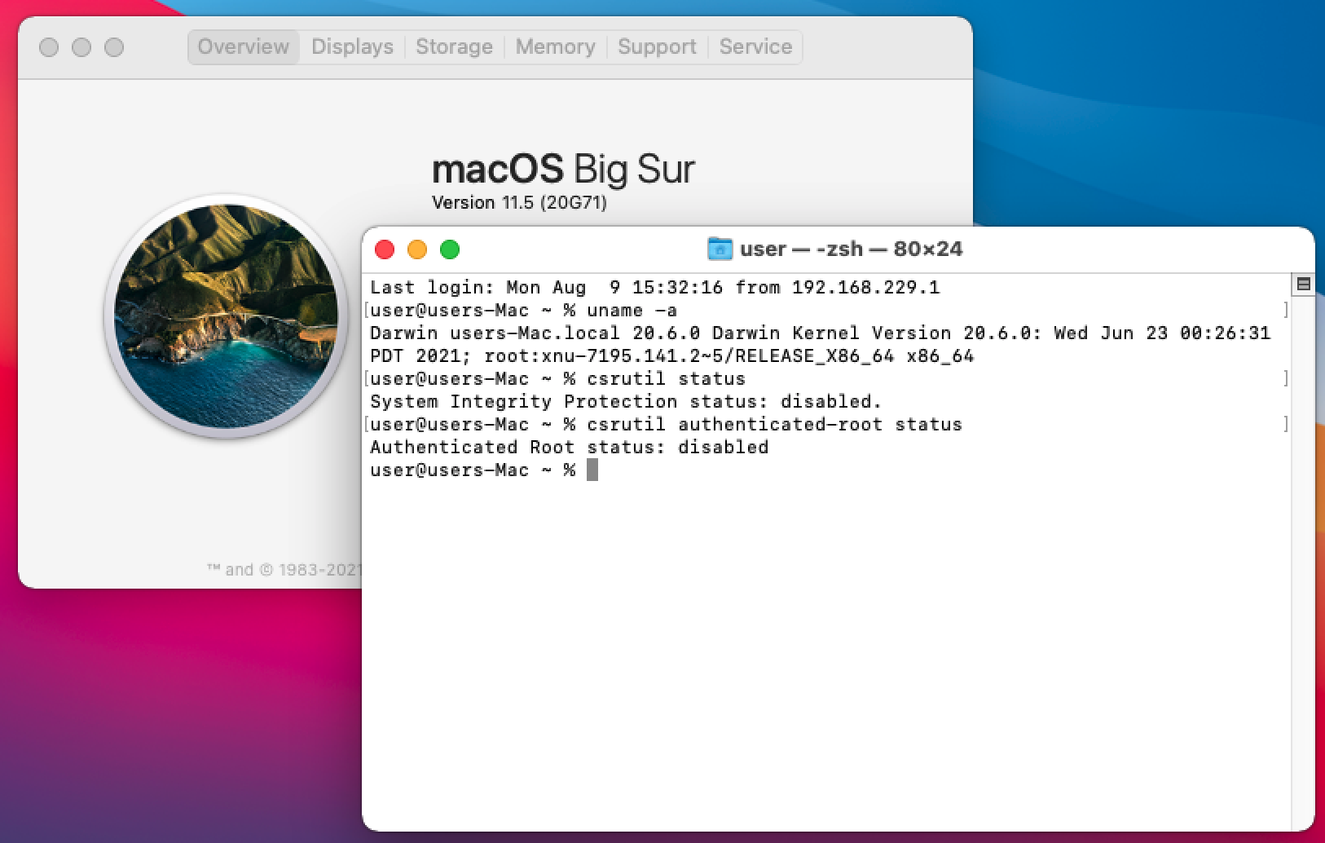Open the Support tab
1325x843 pixels.
point(657,46)
